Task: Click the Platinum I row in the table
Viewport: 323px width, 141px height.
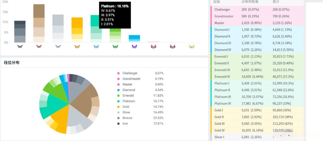Action: point(257,83)
